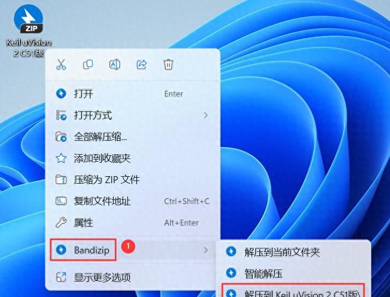Click the Share icon in context menu
390x297 pixels.
[142, 65]
